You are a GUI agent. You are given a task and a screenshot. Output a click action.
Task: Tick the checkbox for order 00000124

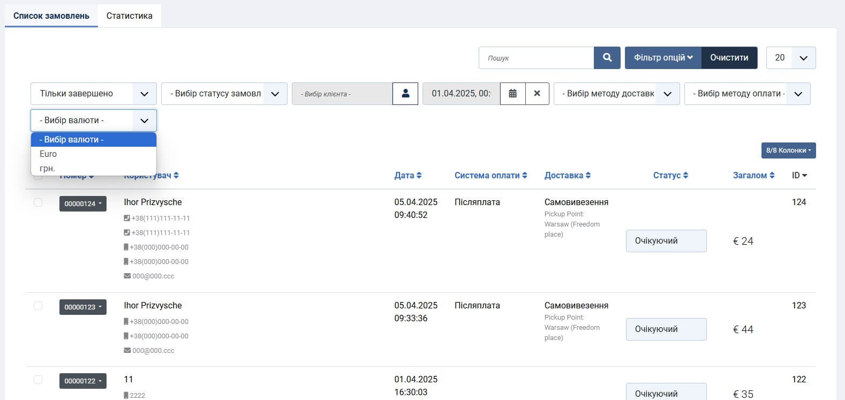click(38, 202)
